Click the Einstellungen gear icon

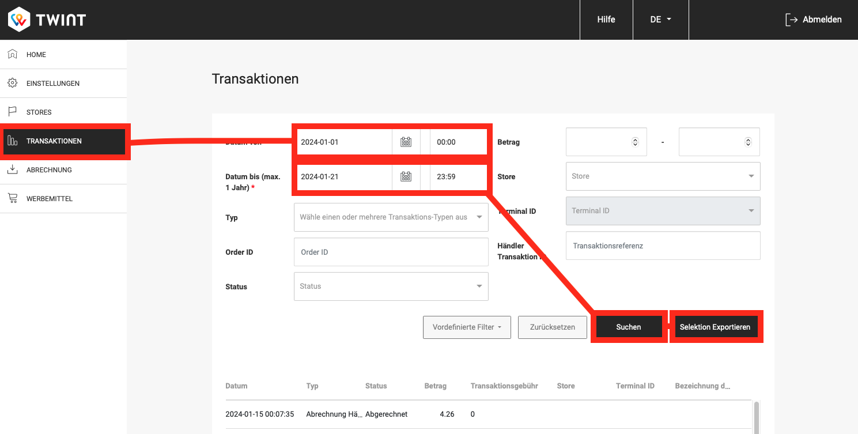coord(12,83)
